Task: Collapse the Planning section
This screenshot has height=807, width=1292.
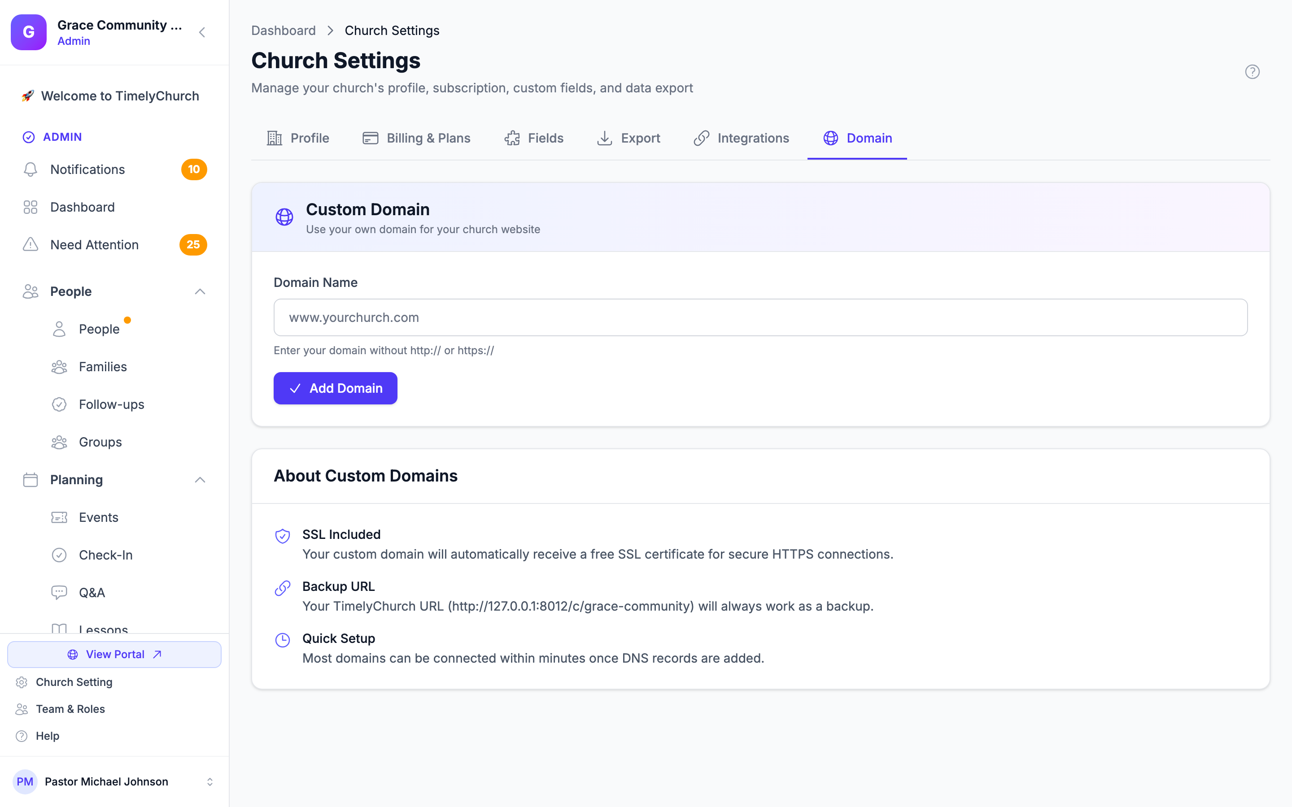Action: coord(200,480)
